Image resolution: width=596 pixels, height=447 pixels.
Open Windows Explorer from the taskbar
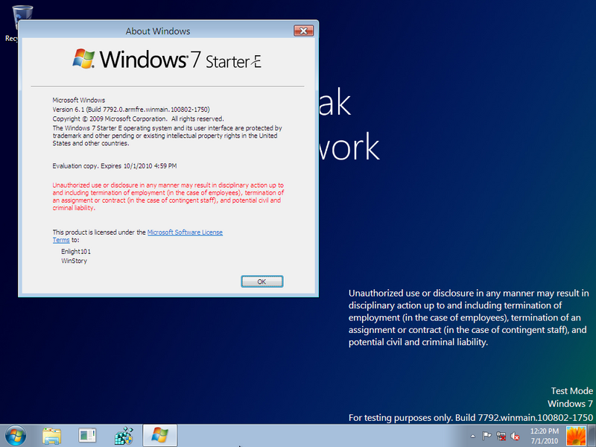click(51, 436)
